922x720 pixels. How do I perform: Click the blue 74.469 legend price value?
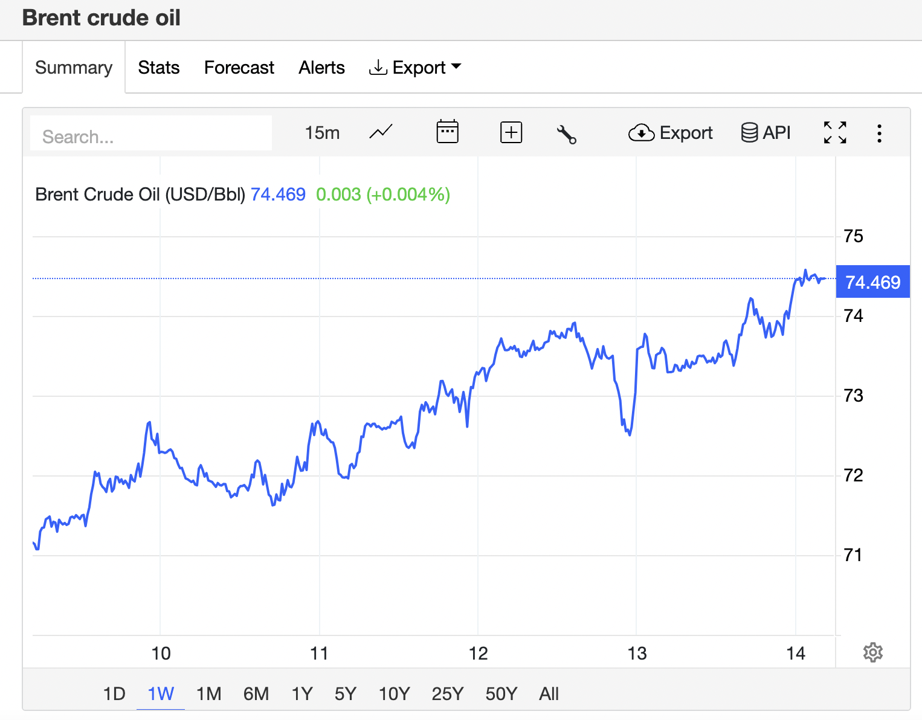coord(278,194)
